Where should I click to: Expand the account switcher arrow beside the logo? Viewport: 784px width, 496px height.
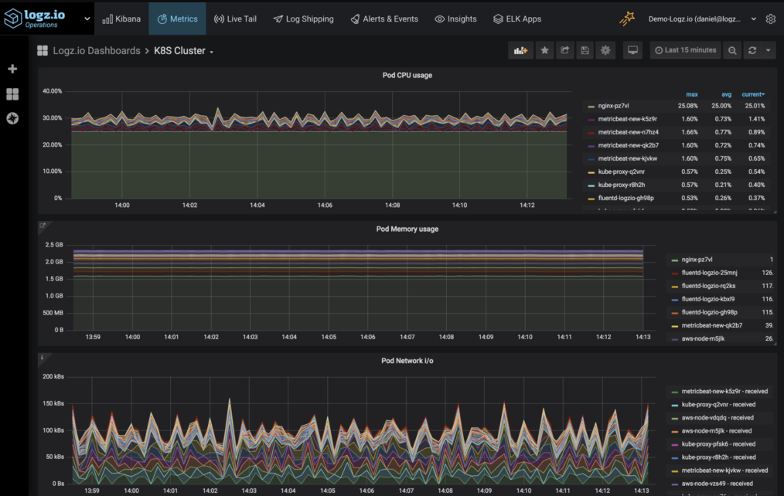pyautogui.click(x=87, y=19)
